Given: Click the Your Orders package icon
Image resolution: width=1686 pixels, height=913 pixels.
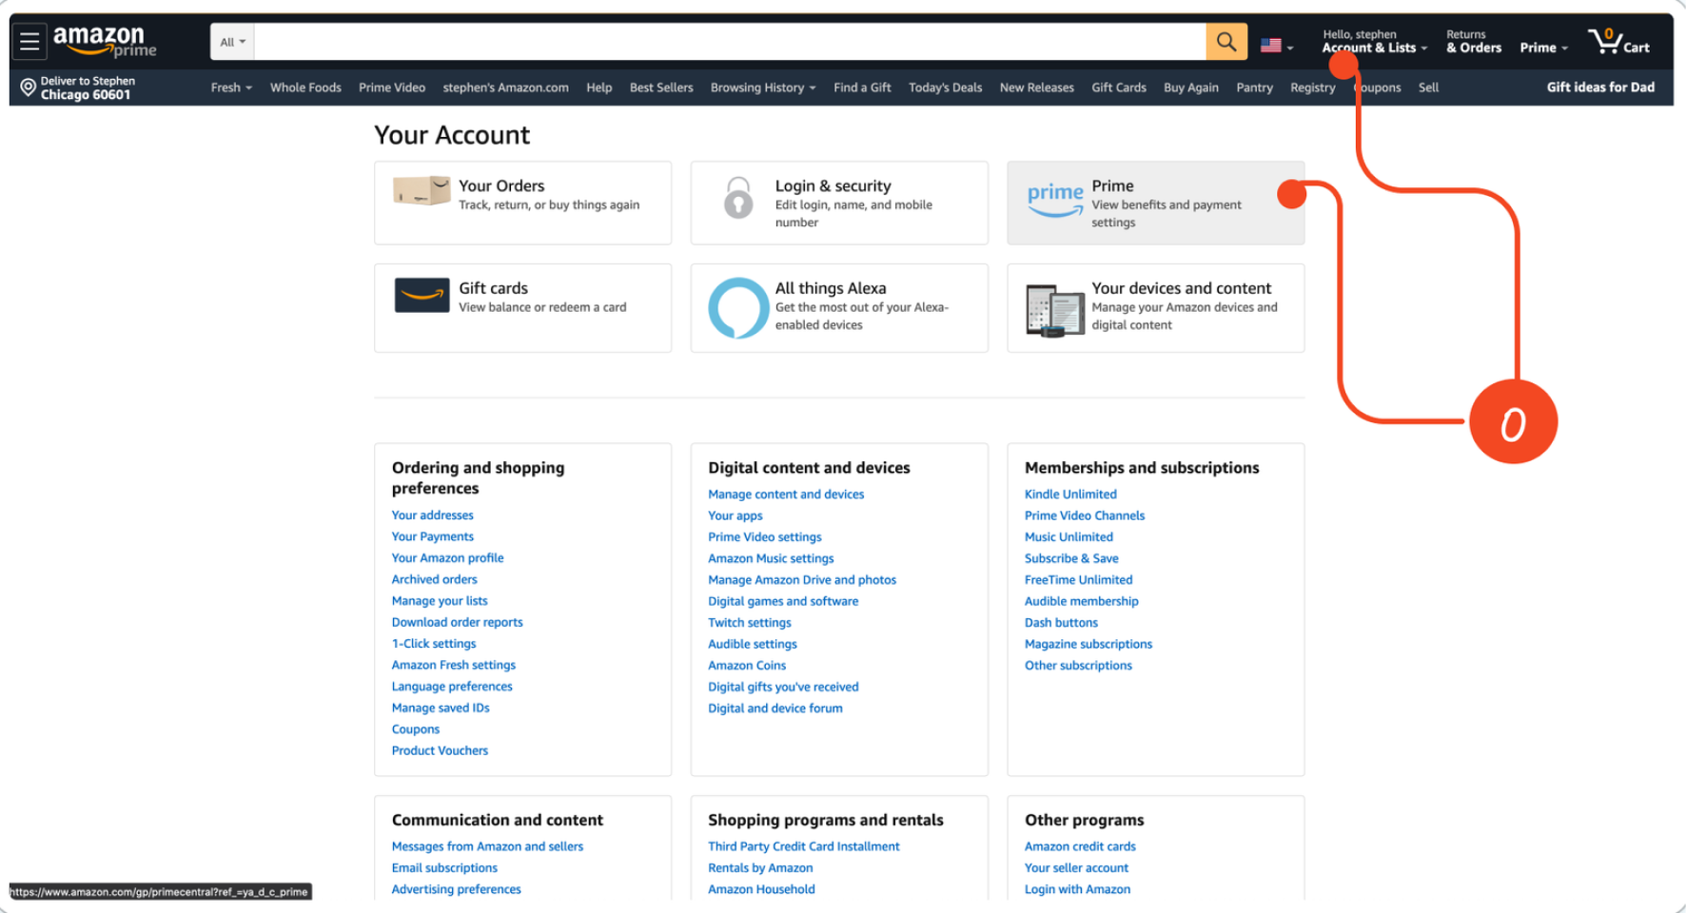Looking at the screenshot, I should coord(421,190).
